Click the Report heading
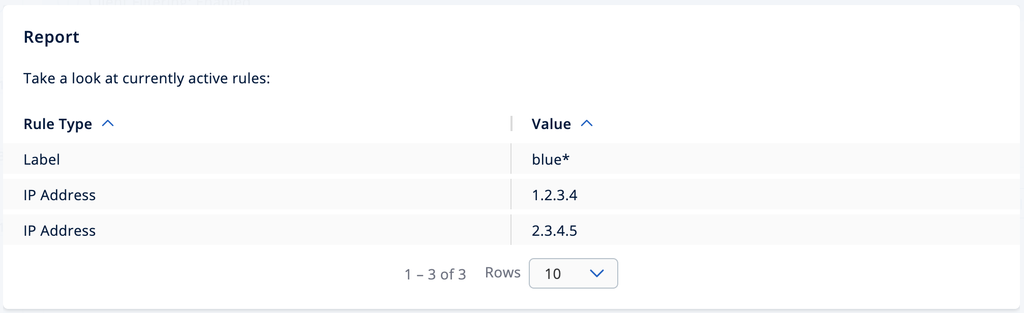The height and width of the screenshot is (313, 1024). (x=51, y=37)
